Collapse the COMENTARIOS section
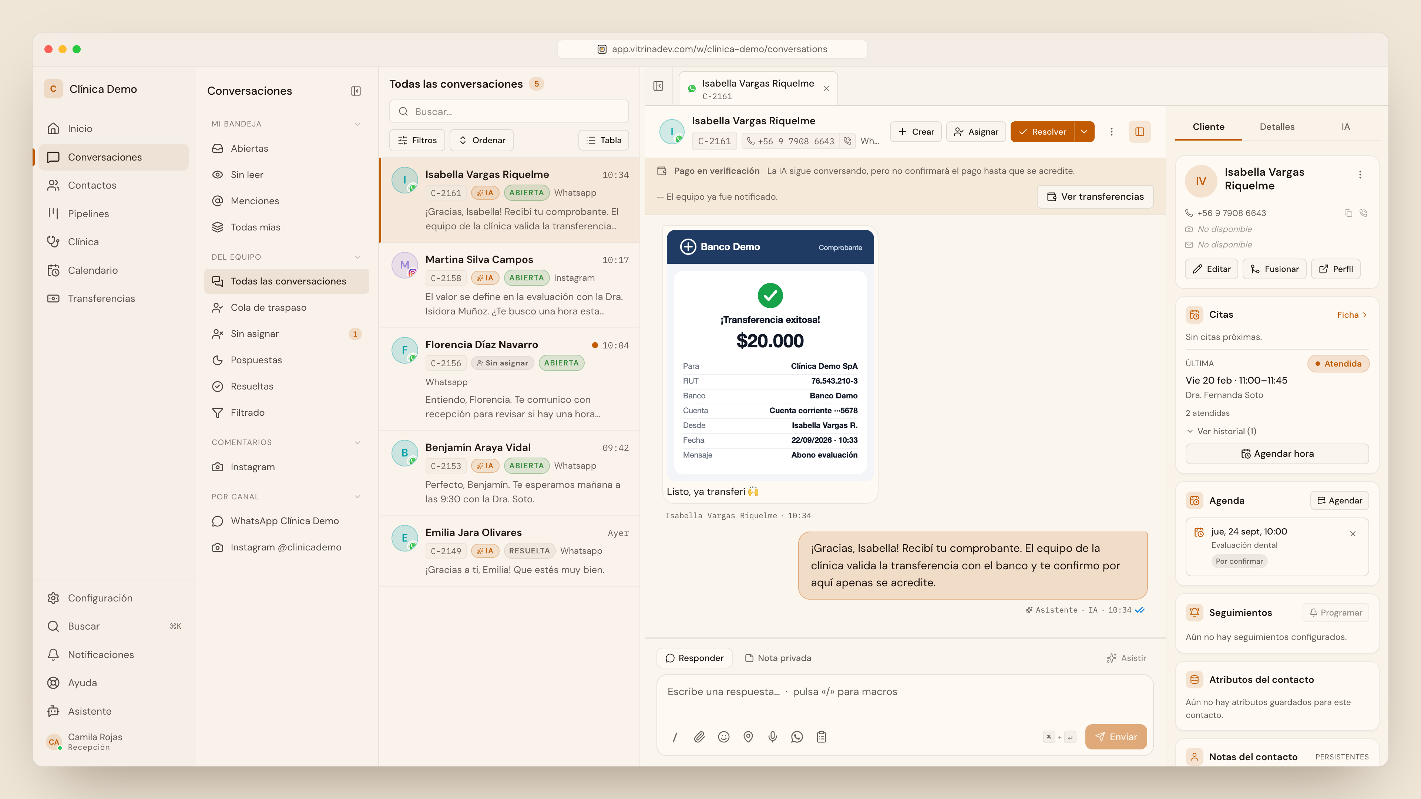 tap(357, 442)
